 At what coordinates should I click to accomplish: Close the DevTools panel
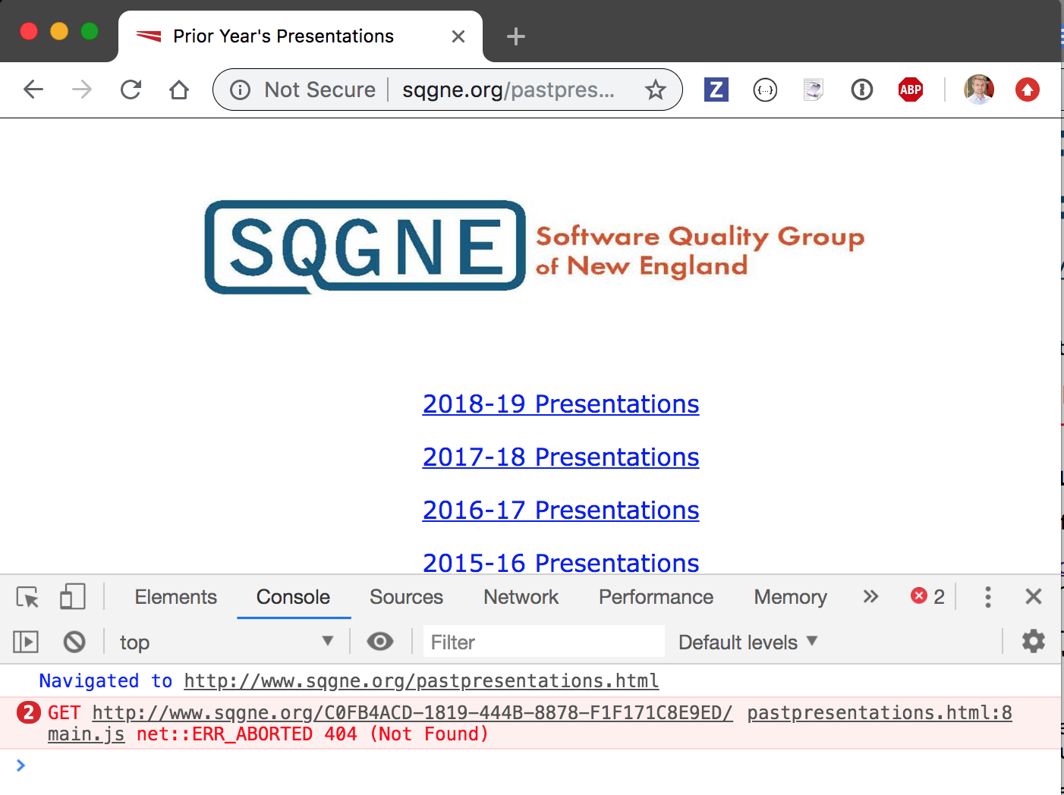coord(1033,597)
